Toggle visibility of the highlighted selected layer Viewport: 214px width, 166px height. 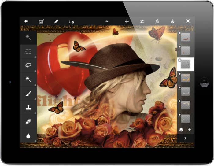[180, 60]
